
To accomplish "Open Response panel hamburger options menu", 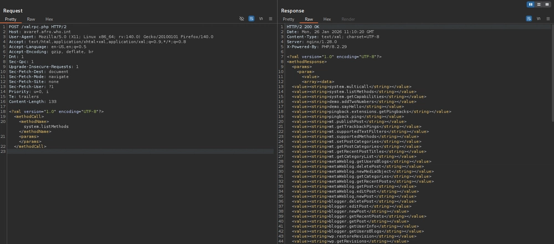I will pos(548,19).
